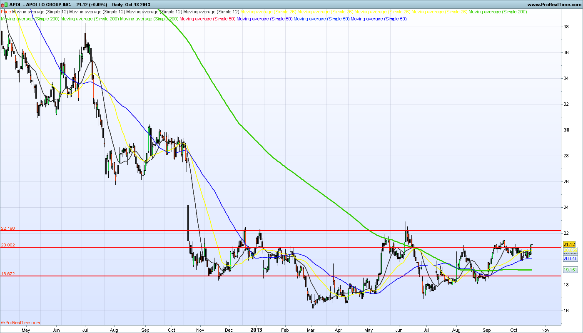Click the candlestick chart icon beside APOL

pyautogui.click(x=5, y=5)
